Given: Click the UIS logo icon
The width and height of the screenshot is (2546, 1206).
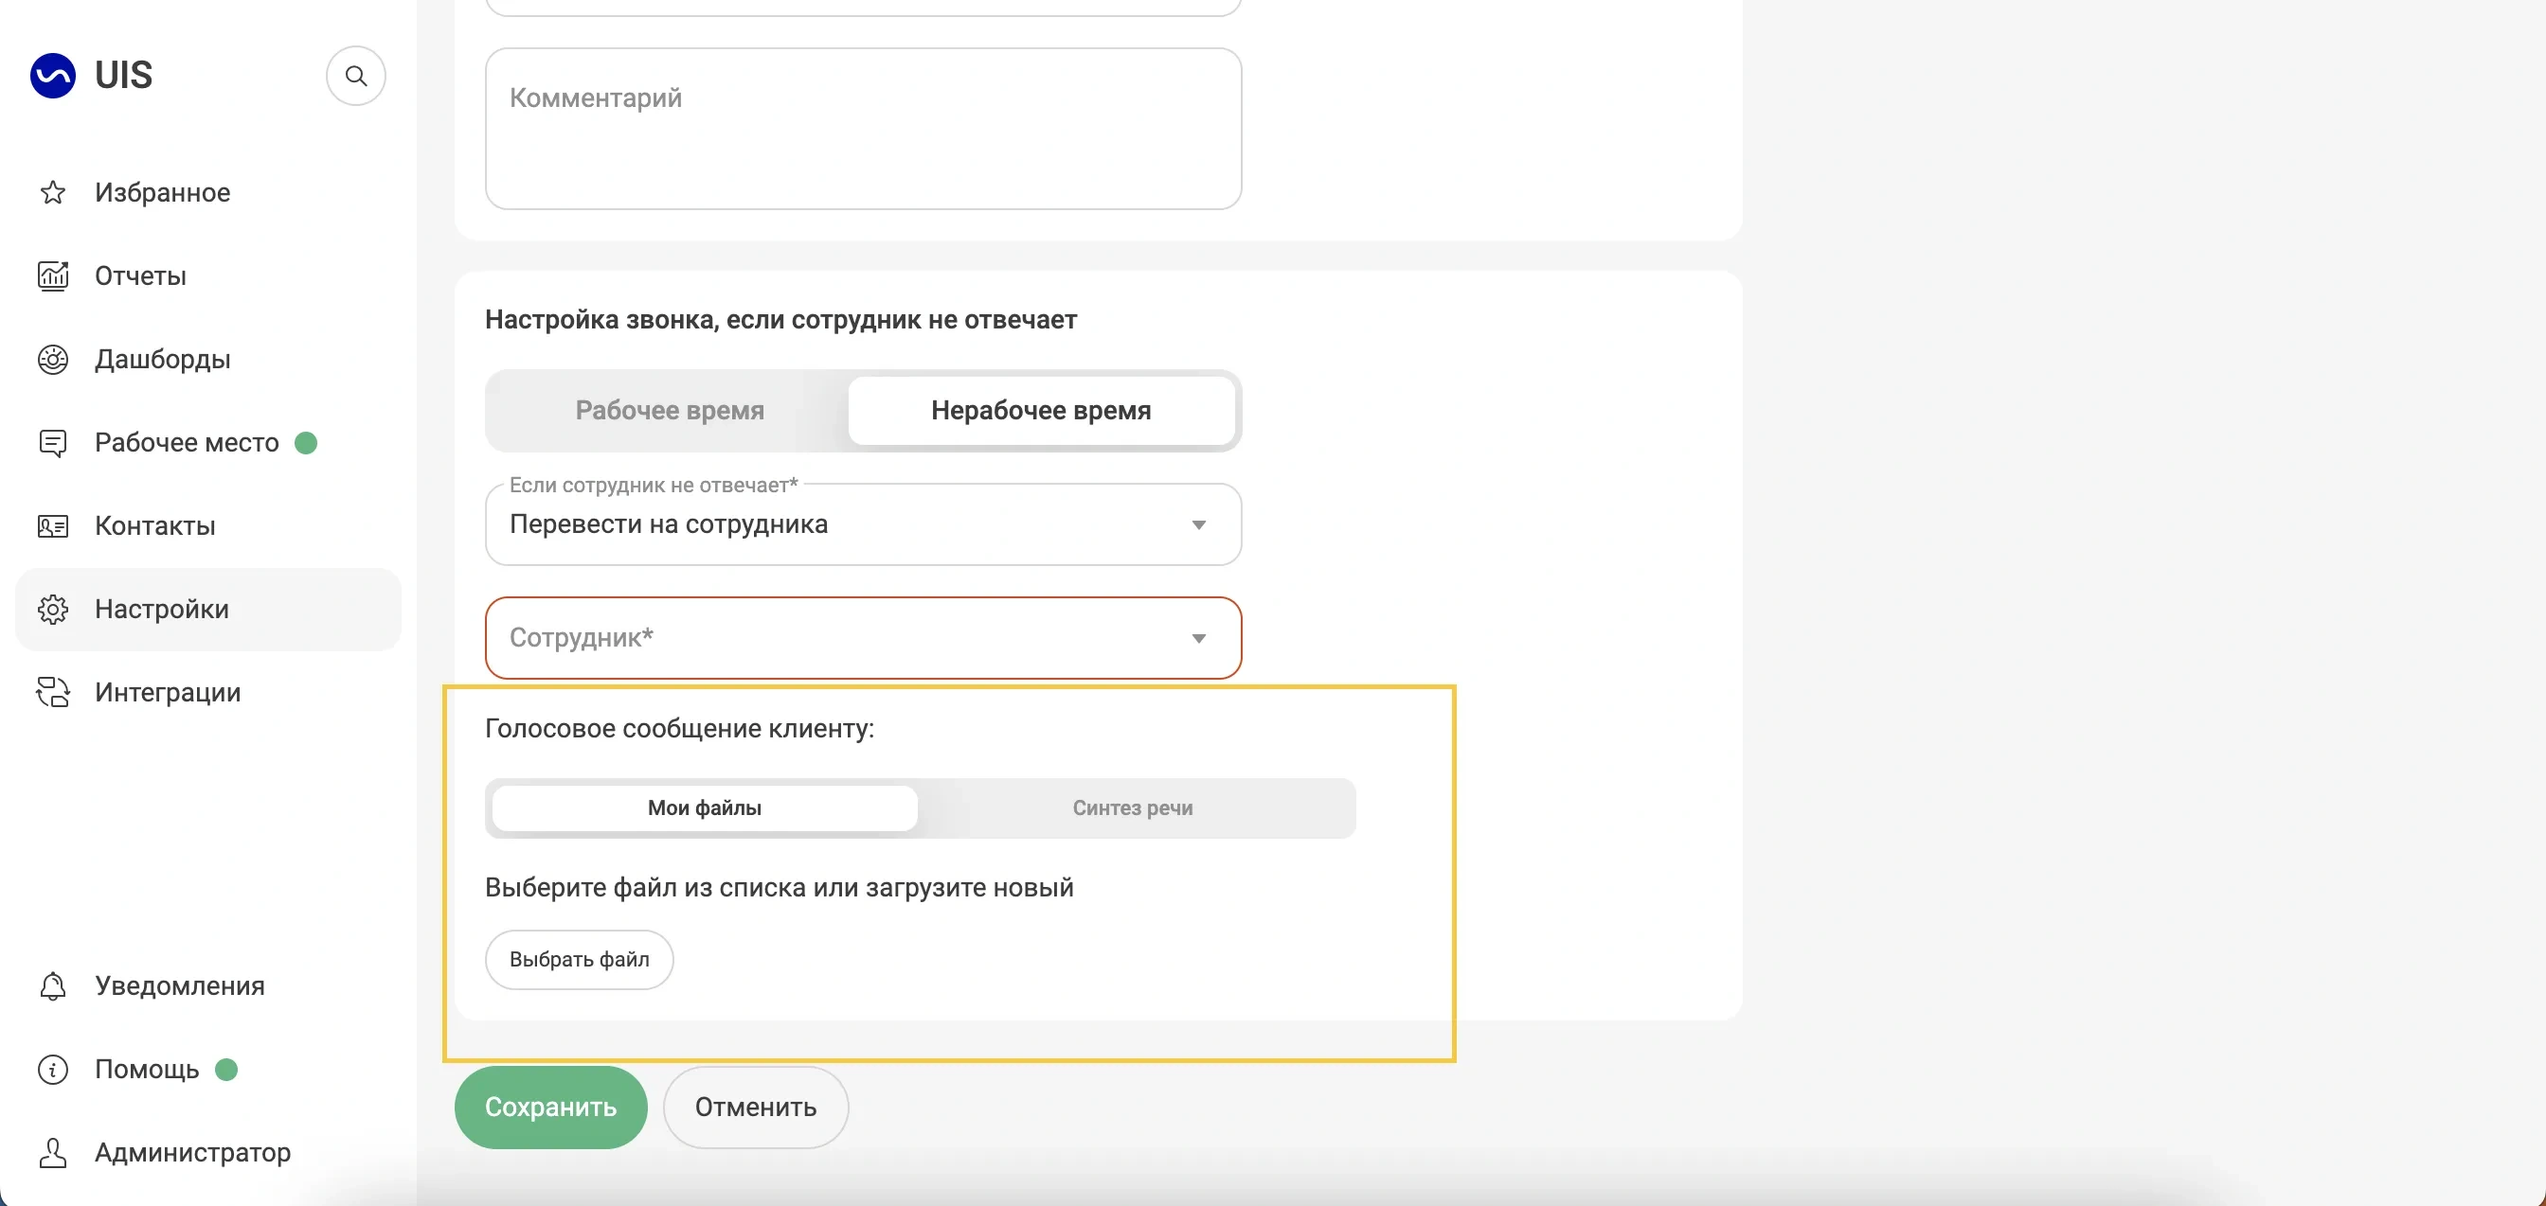Looking at the screenshot, I should (x=53, y=76).
